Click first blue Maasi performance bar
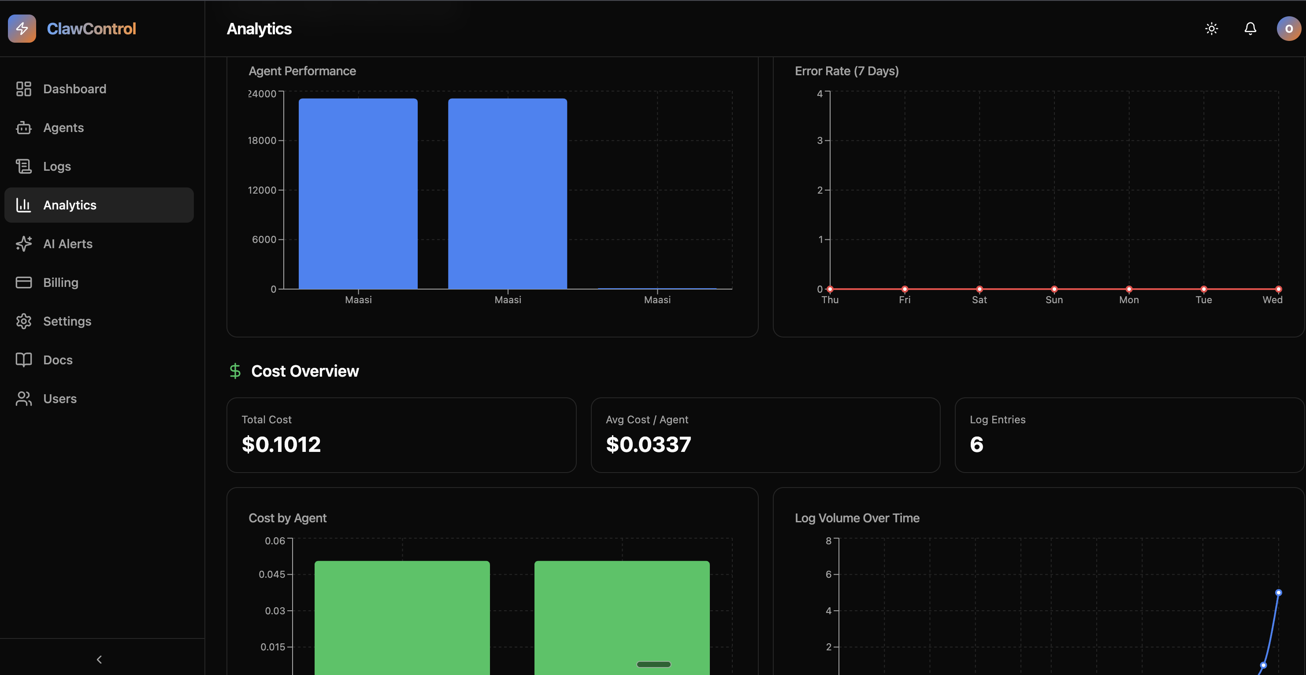The width and height of the screenshot is (1306, 675). (358, 194)
